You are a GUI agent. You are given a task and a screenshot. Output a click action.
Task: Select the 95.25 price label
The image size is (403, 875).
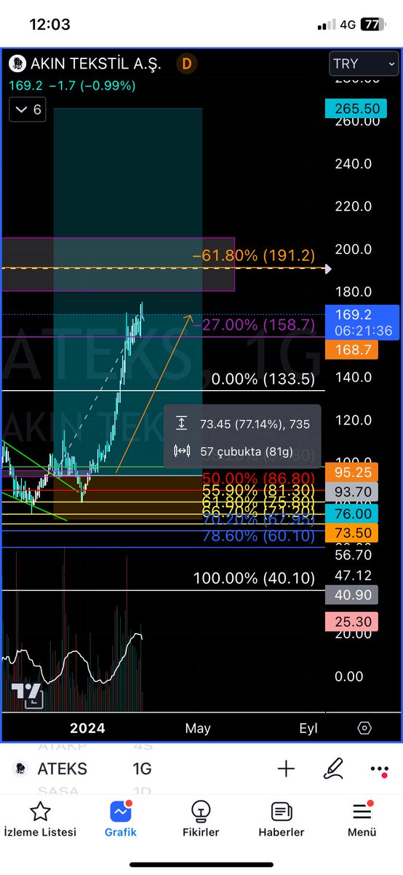click(x=352, y=471)
